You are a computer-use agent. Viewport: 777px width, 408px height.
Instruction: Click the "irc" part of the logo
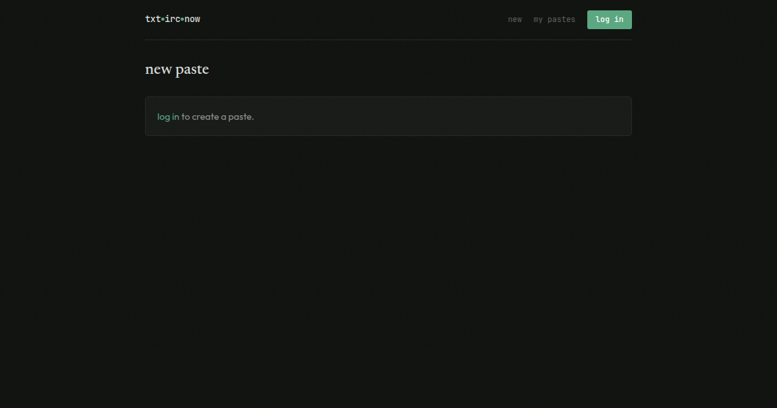pyautogui.click(x=172, y=19)
